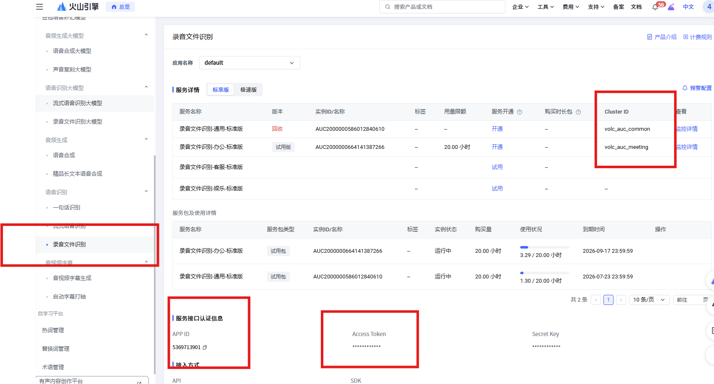Open 替换词管理 in the sidebar
This screenshot has height=384, width=714.
56,349
